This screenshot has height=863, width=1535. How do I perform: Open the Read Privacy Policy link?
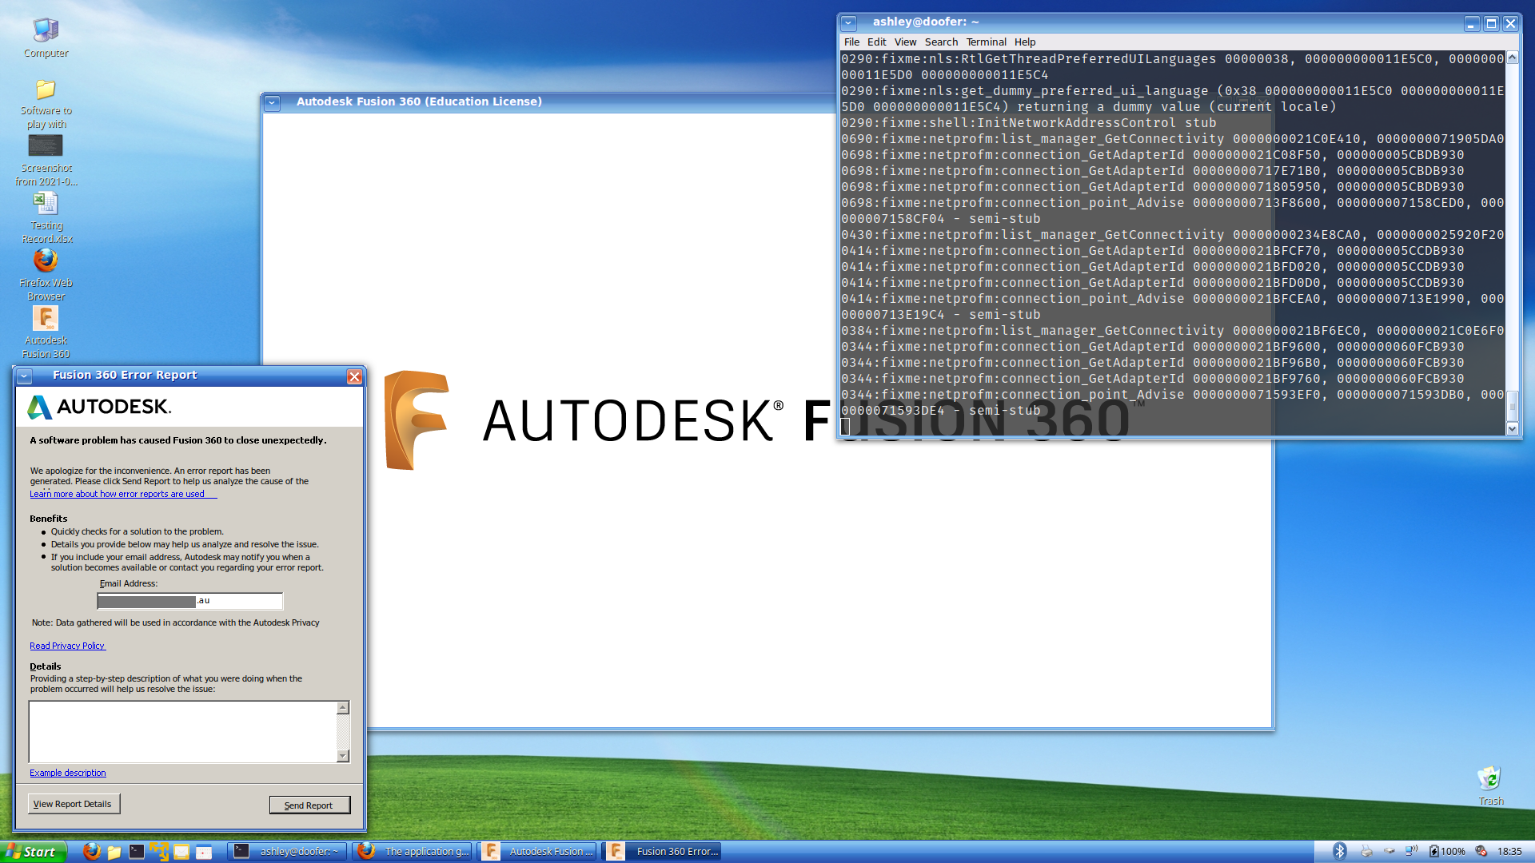(67, 646)
